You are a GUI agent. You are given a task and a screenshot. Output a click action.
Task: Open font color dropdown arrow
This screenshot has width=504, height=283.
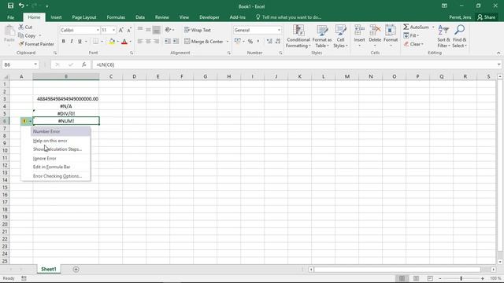click(131, 42)
